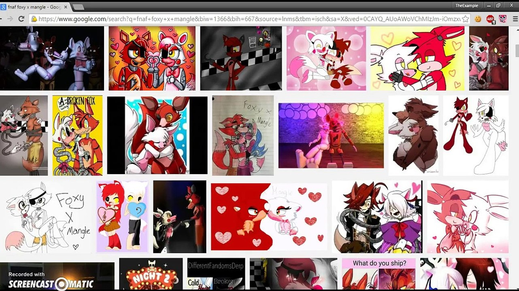The image size is (519, 291).
Task: Open pink bubble background chibi foxes image
Action: coord(326,59)
